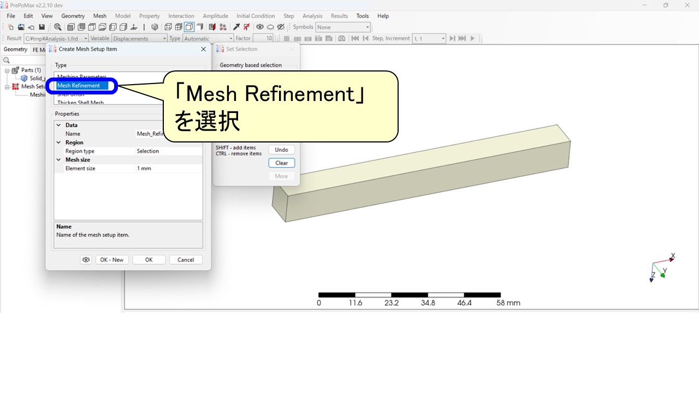Click the Factor input field
Image resolution: width=699 pixels, height=393 pixels.
(x=263, y=38)
